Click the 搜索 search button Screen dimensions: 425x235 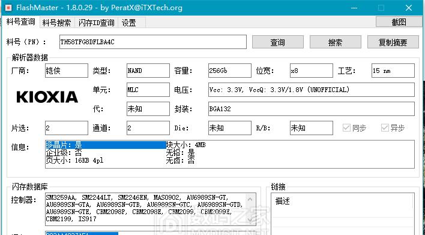(336, 42)
